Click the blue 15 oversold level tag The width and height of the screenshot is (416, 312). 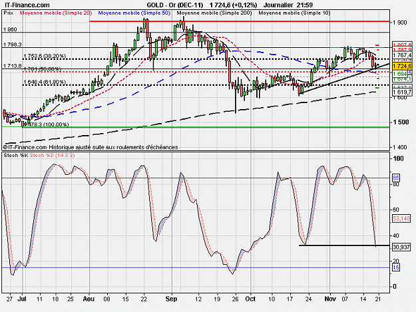coord(396,267)
